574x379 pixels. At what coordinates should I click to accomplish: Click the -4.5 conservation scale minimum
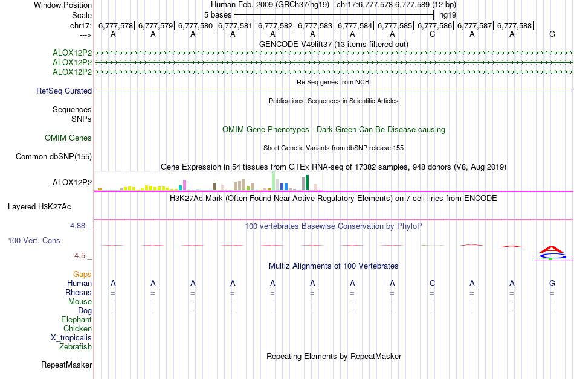pos(79,256)
